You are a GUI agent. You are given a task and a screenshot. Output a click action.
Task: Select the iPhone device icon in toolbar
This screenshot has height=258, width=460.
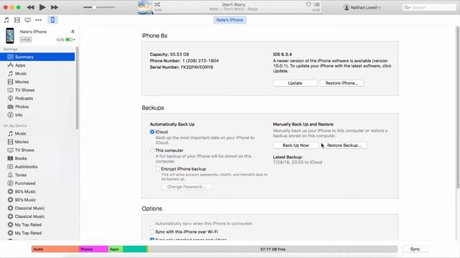[x=52, y=20]
